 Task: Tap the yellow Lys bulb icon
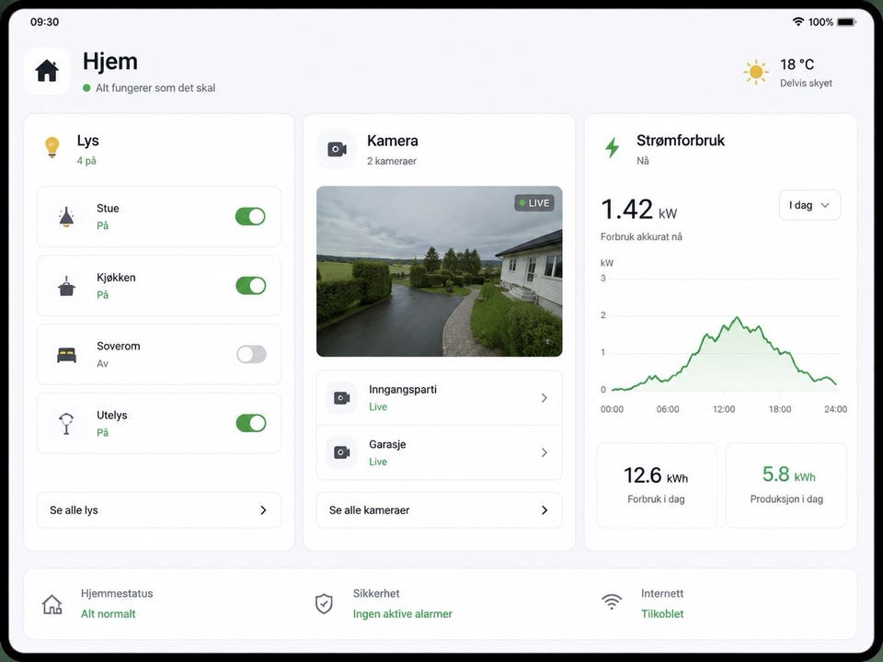point(52,147)
